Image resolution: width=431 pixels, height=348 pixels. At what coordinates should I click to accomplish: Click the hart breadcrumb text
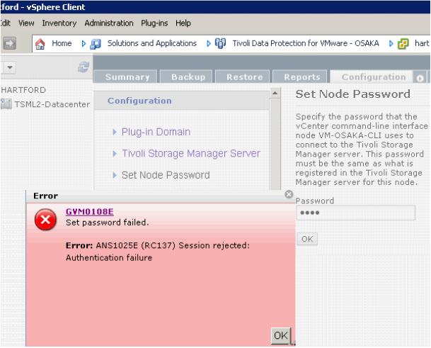(x=422, y=43)
